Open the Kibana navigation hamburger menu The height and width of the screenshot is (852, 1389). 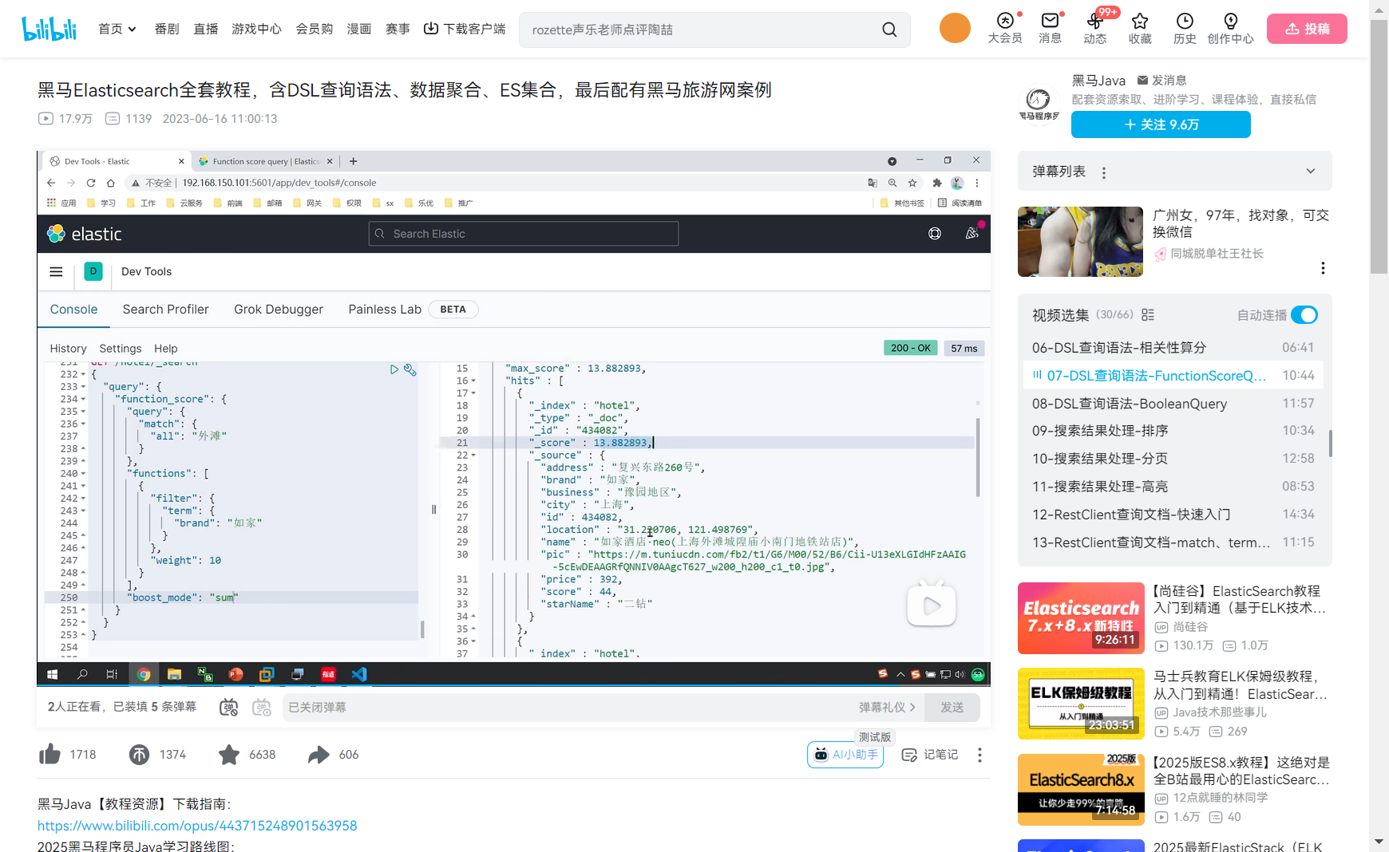(x=56, y=271)
